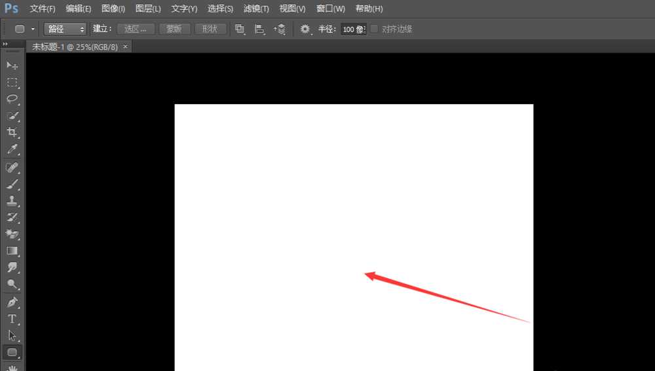The height and width of the screenshot is (371, 655).
Task: Select the Move tool
Action: pyautogui.click(x=12, y=65)
